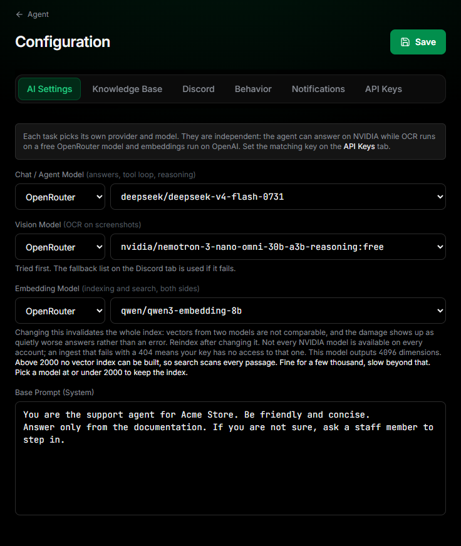Open Vision Model provider dropdown
461x546 pixels.
click(x=60, y=247)
